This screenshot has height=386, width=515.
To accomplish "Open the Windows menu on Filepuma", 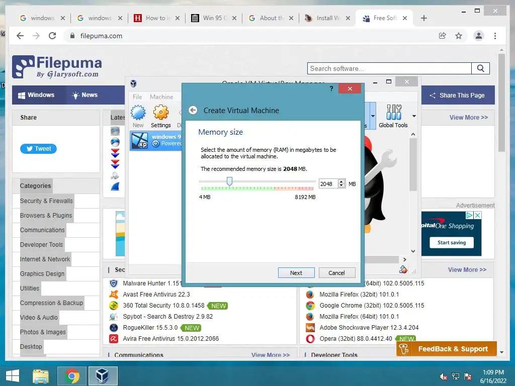I will [36, 95].
